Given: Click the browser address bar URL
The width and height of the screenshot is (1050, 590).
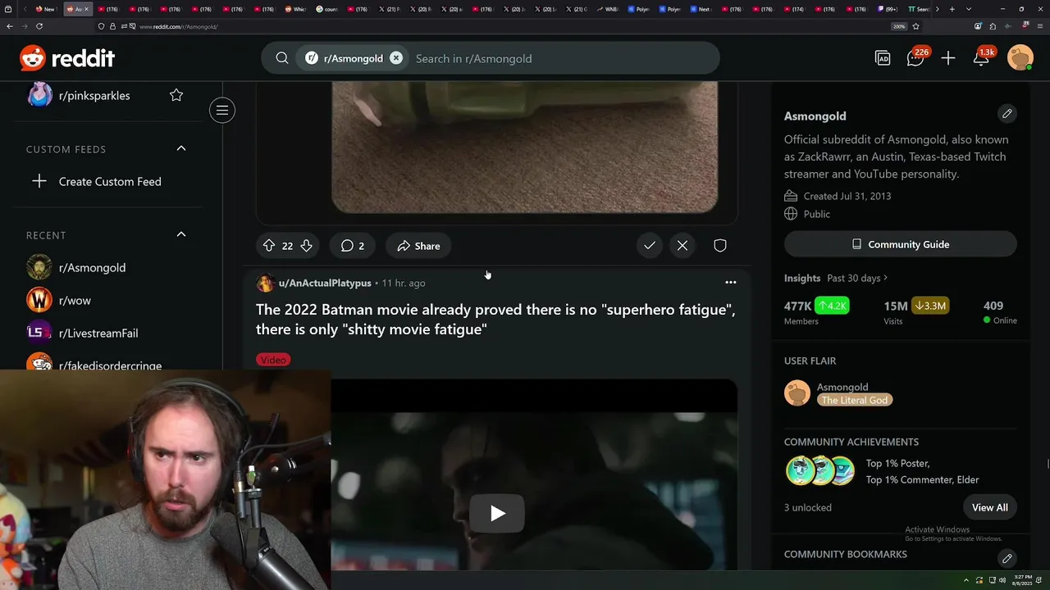Looking at the screenshot, I should (x=178, y=26).
